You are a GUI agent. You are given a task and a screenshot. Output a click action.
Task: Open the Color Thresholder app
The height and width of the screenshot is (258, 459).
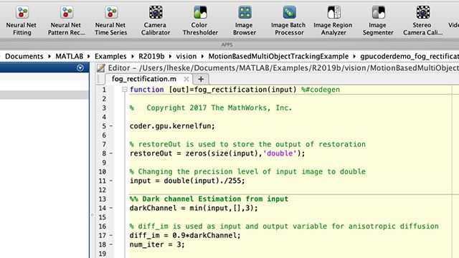(200, 21)
